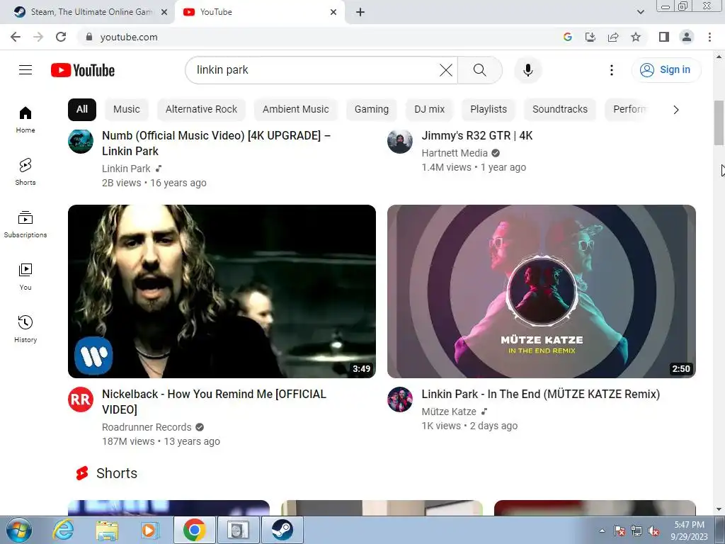
Task: Go back with browser back arrow
Action: pyautogui.click(x=16, y=37)
